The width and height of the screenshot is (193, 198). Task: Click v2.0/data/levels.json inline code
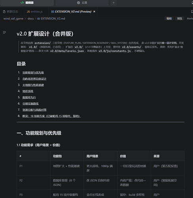click(67, 51)
